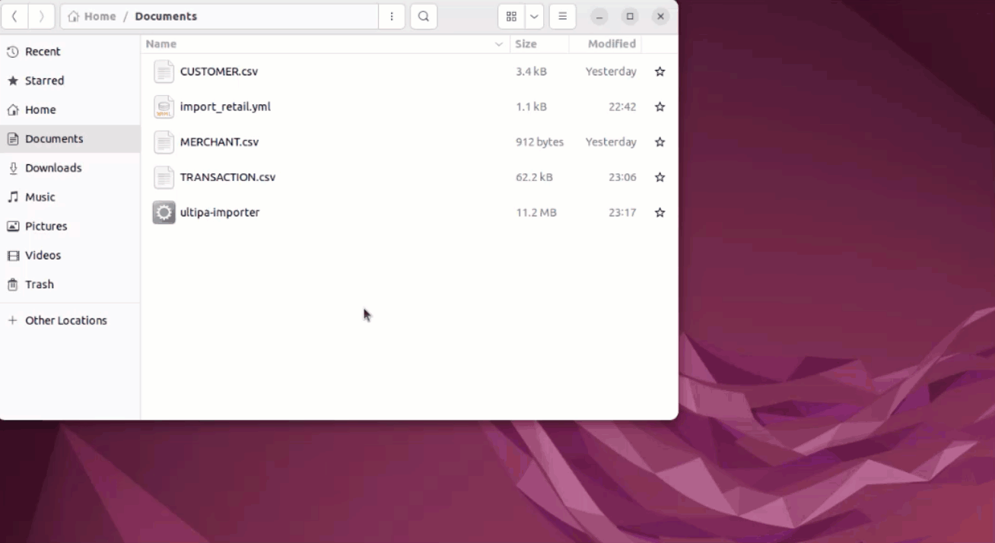Sort by the Modified column header
This screenshot has width=995, height=543.
click(x=606, y=44)
